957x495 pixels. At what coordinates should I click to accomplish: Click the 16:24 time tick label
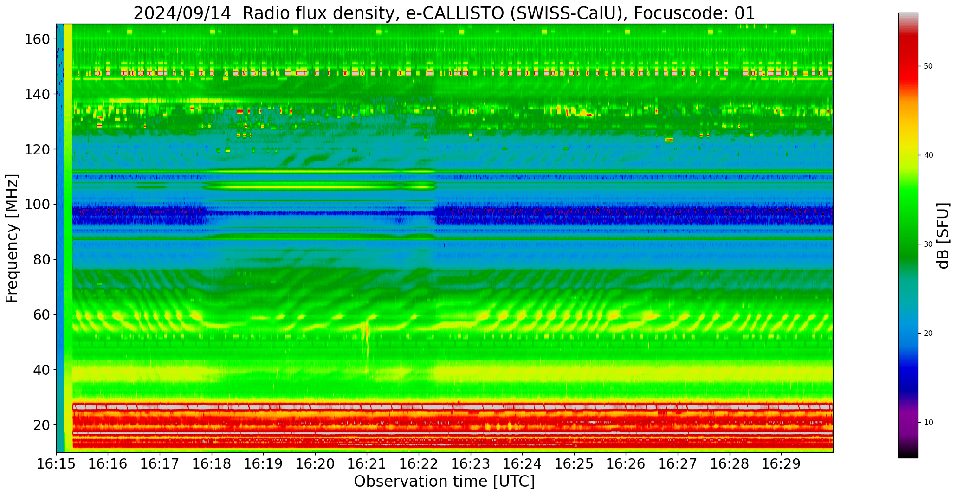tap(522, 463)
